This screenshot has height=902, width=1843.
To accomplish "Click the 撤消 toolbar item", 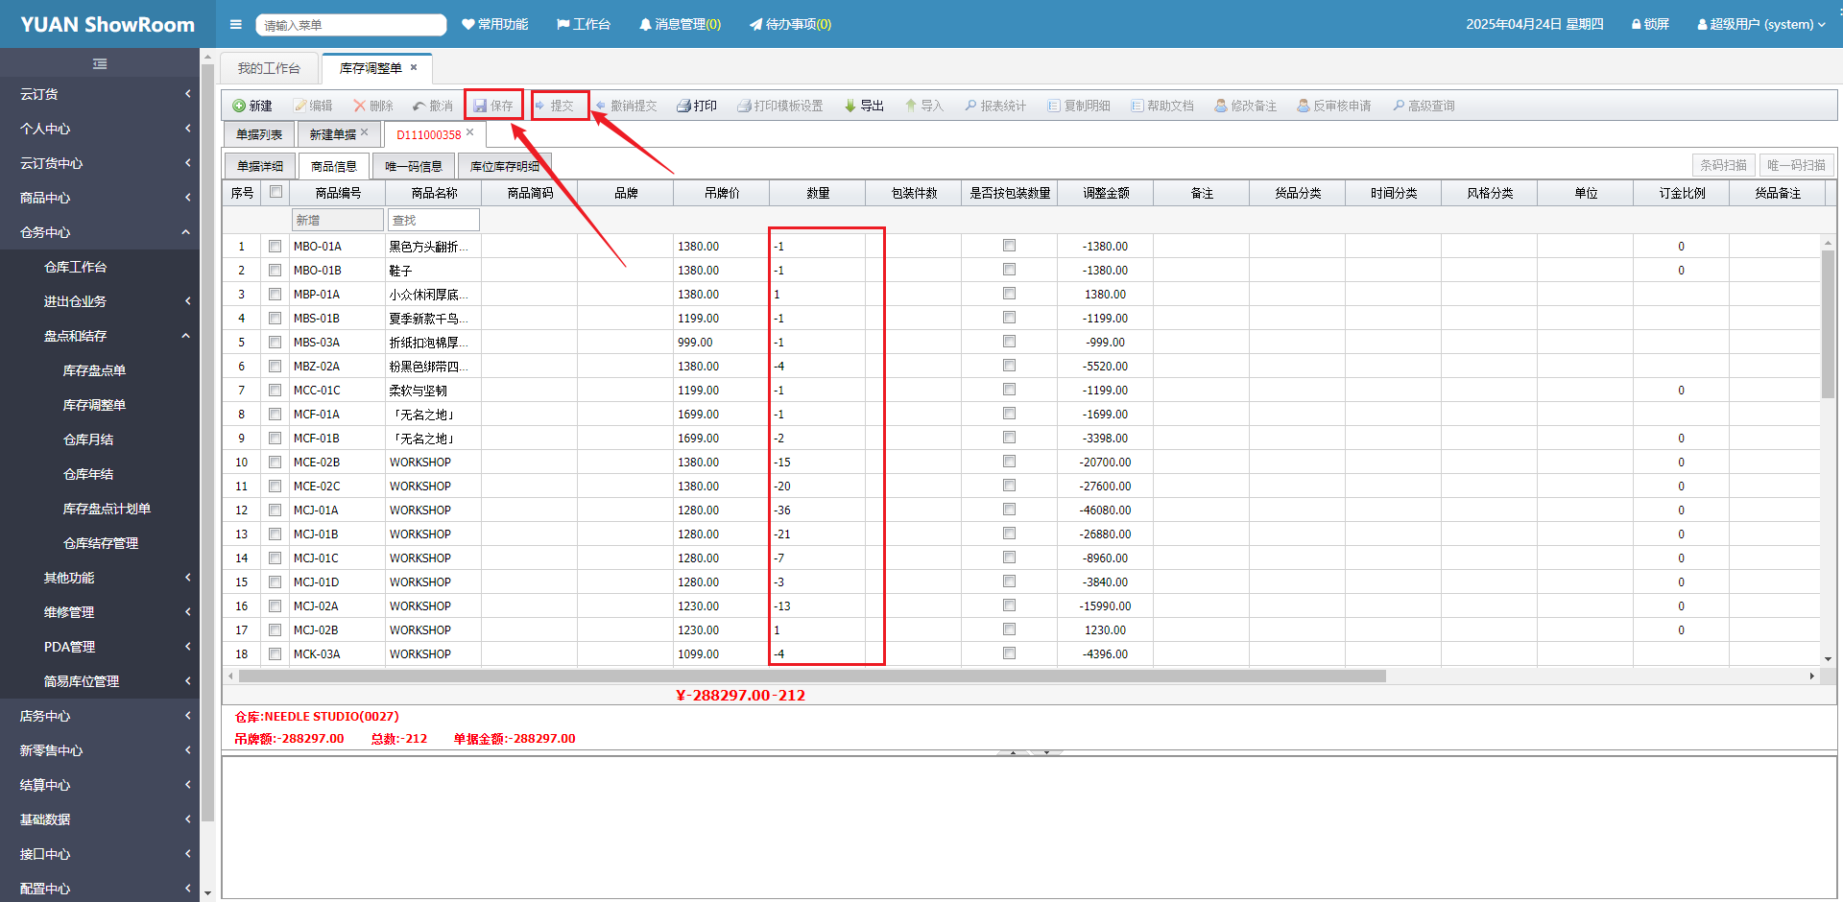I will pos(433,106).
